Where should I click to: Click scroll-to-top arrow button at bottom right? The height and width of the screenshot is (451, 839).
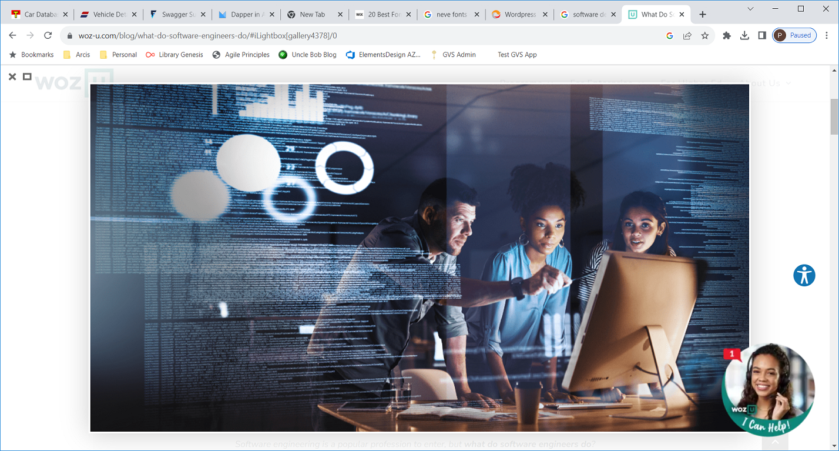(776, 442)
